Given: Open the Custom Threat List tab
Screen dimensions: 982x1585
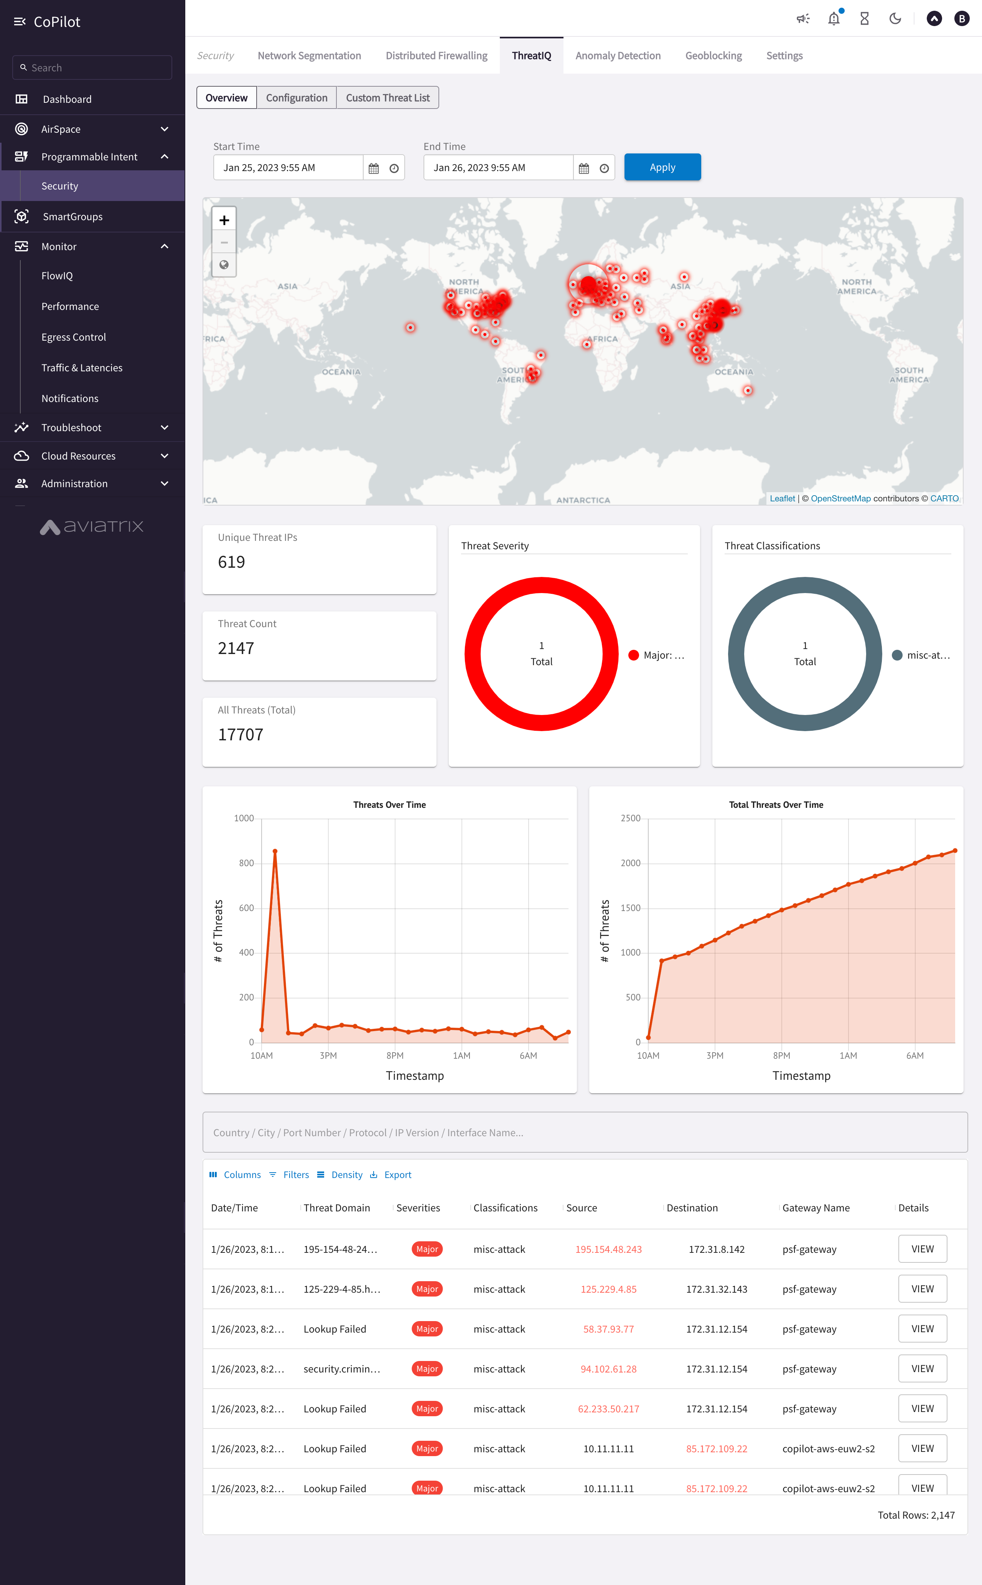Looking at the screenshot, I should [x=387, y=98].
